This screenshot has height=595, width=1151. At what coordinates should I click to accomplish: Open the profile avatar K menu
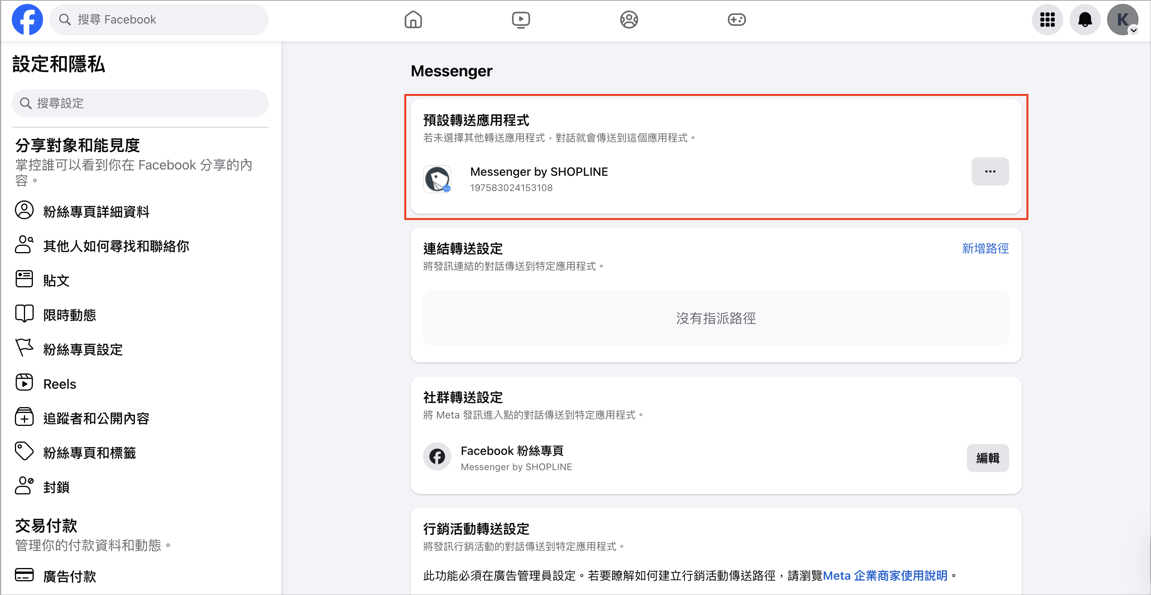pyautogui.click(x=1122, y=20)
